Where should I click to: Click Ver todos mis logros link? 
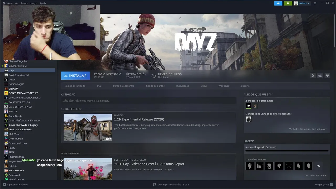tap(316, 176)
